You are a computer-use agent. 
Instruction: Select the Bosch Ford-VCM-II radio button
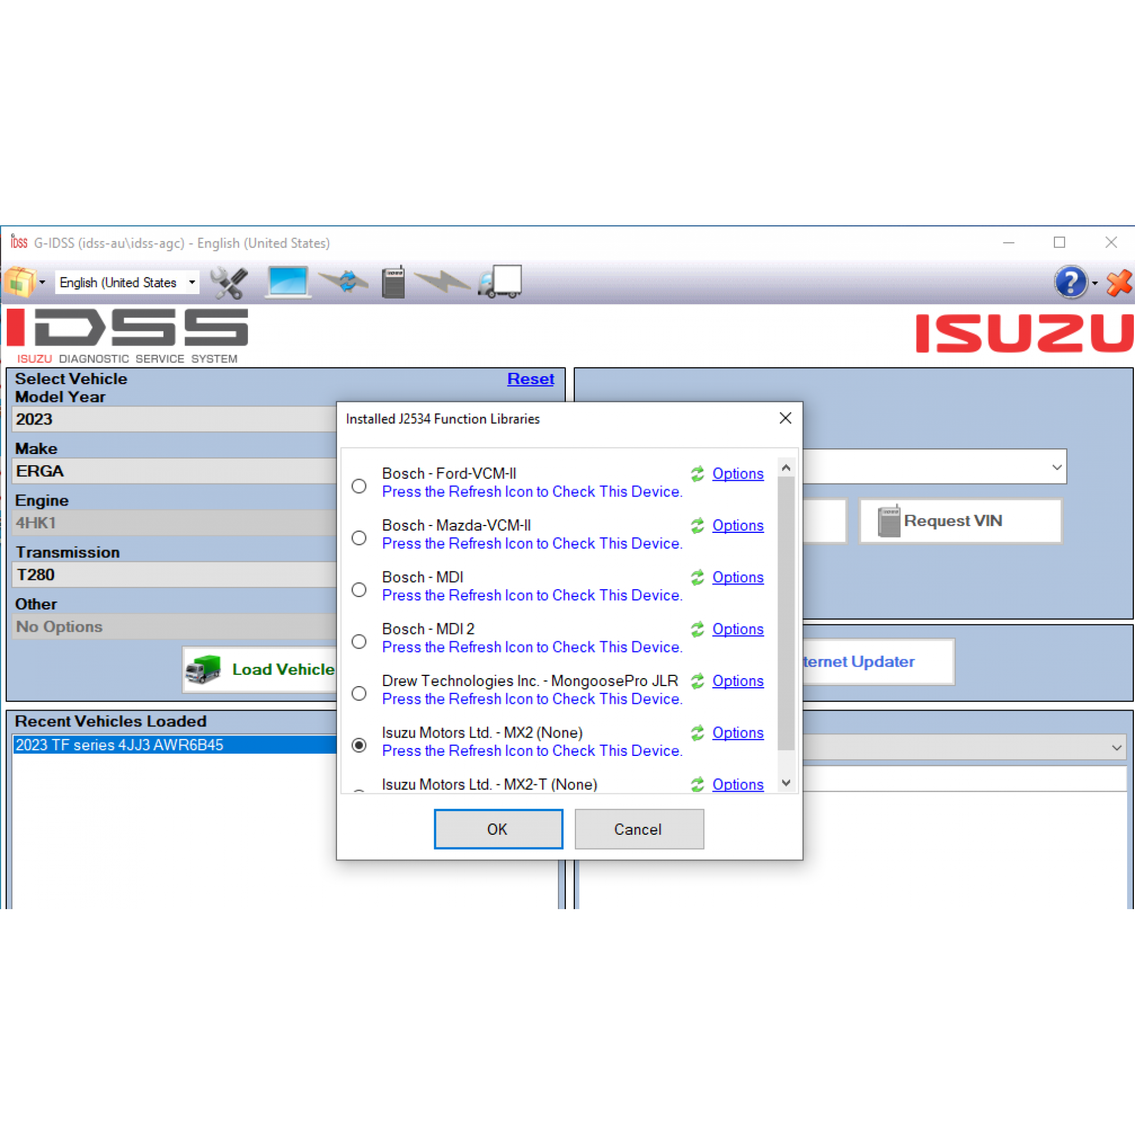point(359,486)
